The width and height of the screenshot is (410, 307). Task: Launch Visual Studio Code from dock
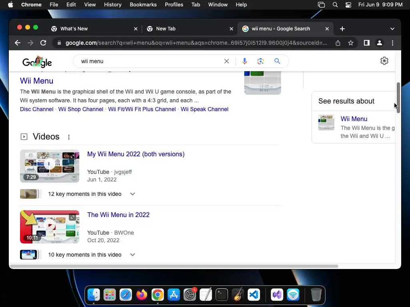pos(253,295)
